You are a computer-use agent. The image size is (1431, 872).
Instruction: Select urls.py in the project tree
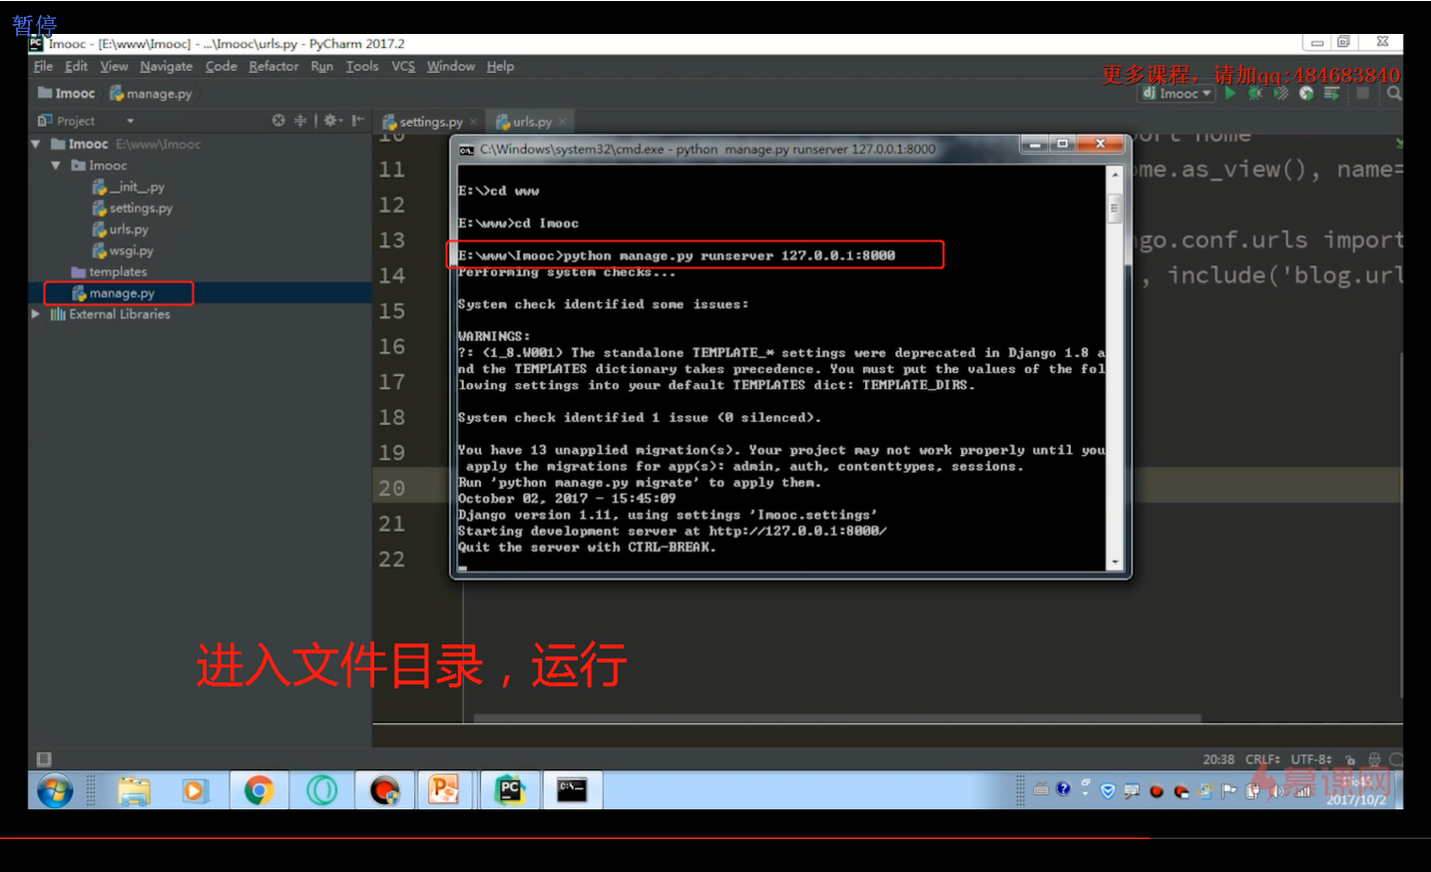120,229
